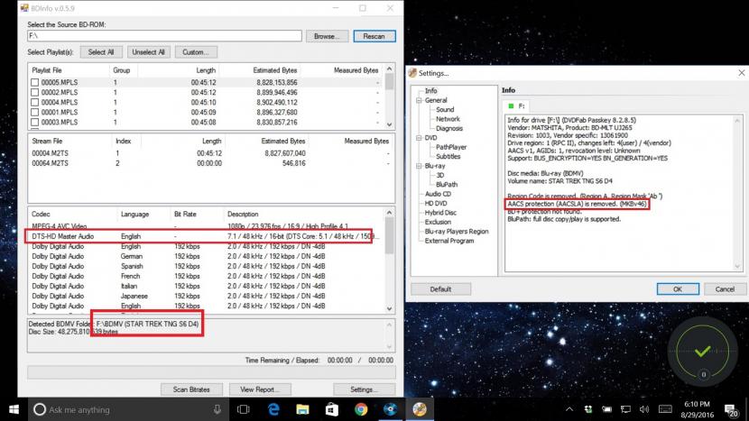The width and height of the screenshot is (749, 421).
Task: Open Google Chrome from the taskbar
Action: coord(360,409)
